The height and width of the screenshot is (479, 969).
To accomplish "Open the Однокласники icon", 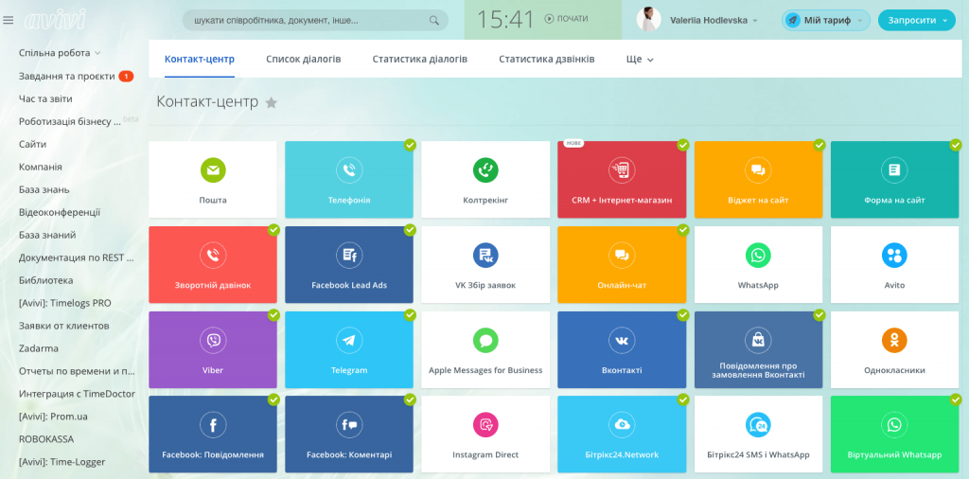I will tap(894, 340).
